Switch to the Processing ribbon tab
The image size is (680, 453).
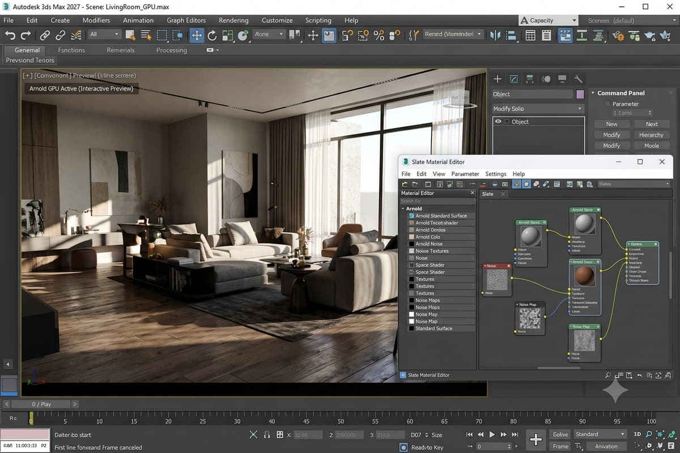point(172,50)
